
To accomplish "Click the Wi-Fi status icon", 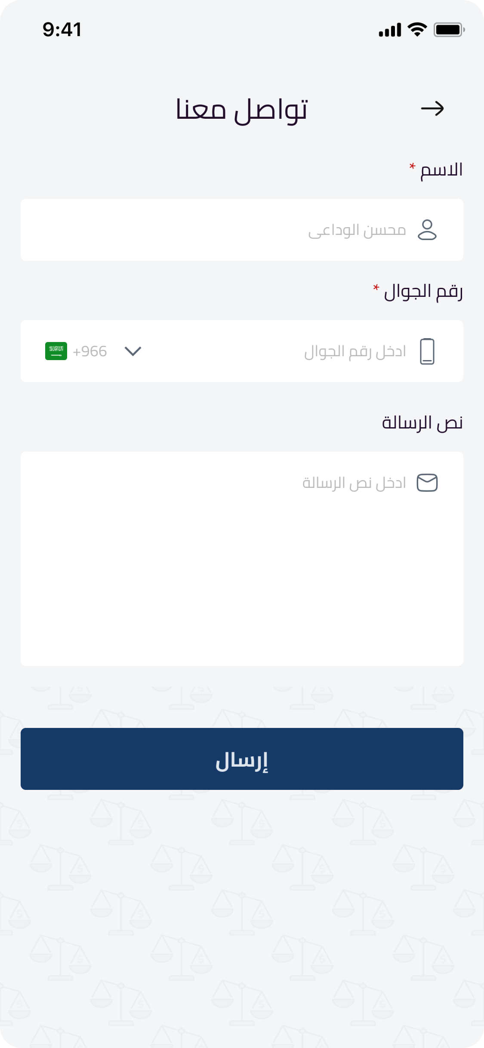I will click(417, 30).
